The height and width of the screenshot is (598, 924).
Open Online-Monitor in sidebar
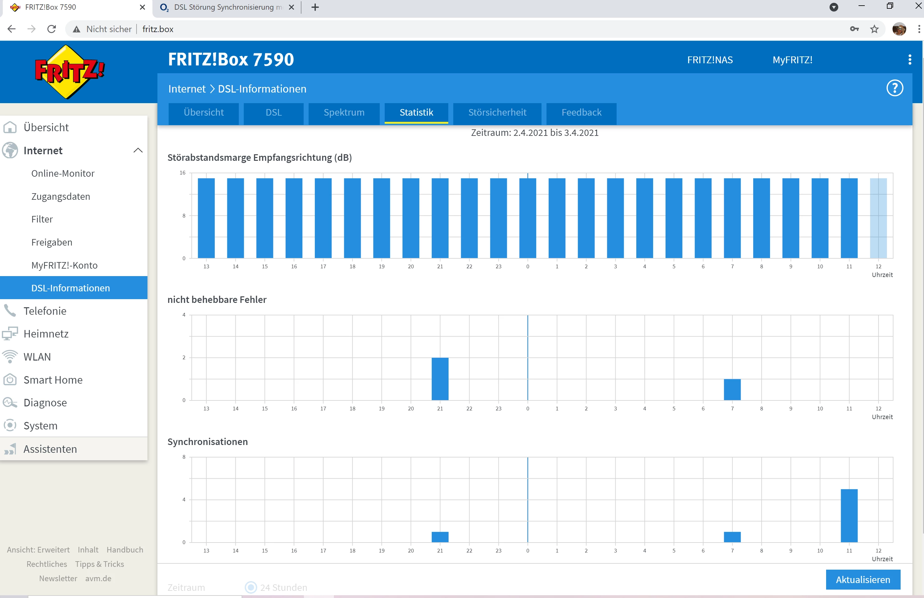[x=63, y=173]
